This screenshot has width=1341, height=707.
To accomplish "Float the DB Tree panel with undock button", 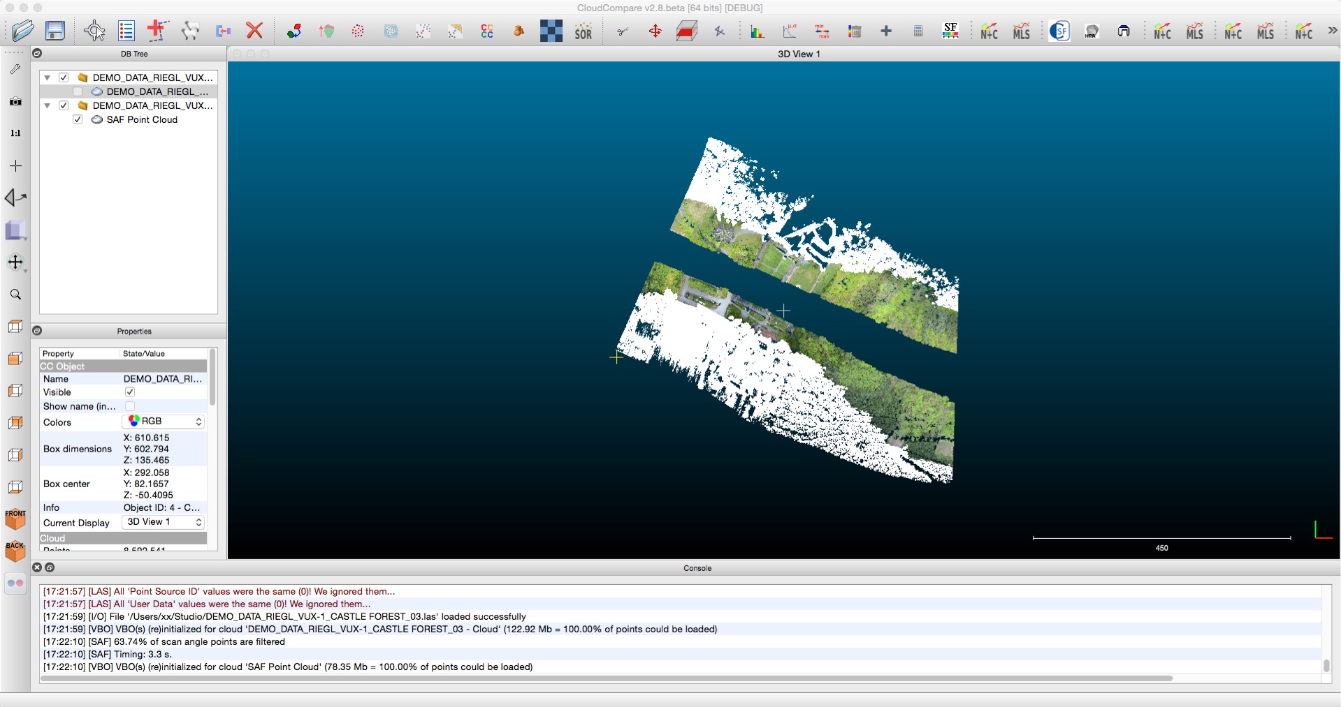I will 38,53.
